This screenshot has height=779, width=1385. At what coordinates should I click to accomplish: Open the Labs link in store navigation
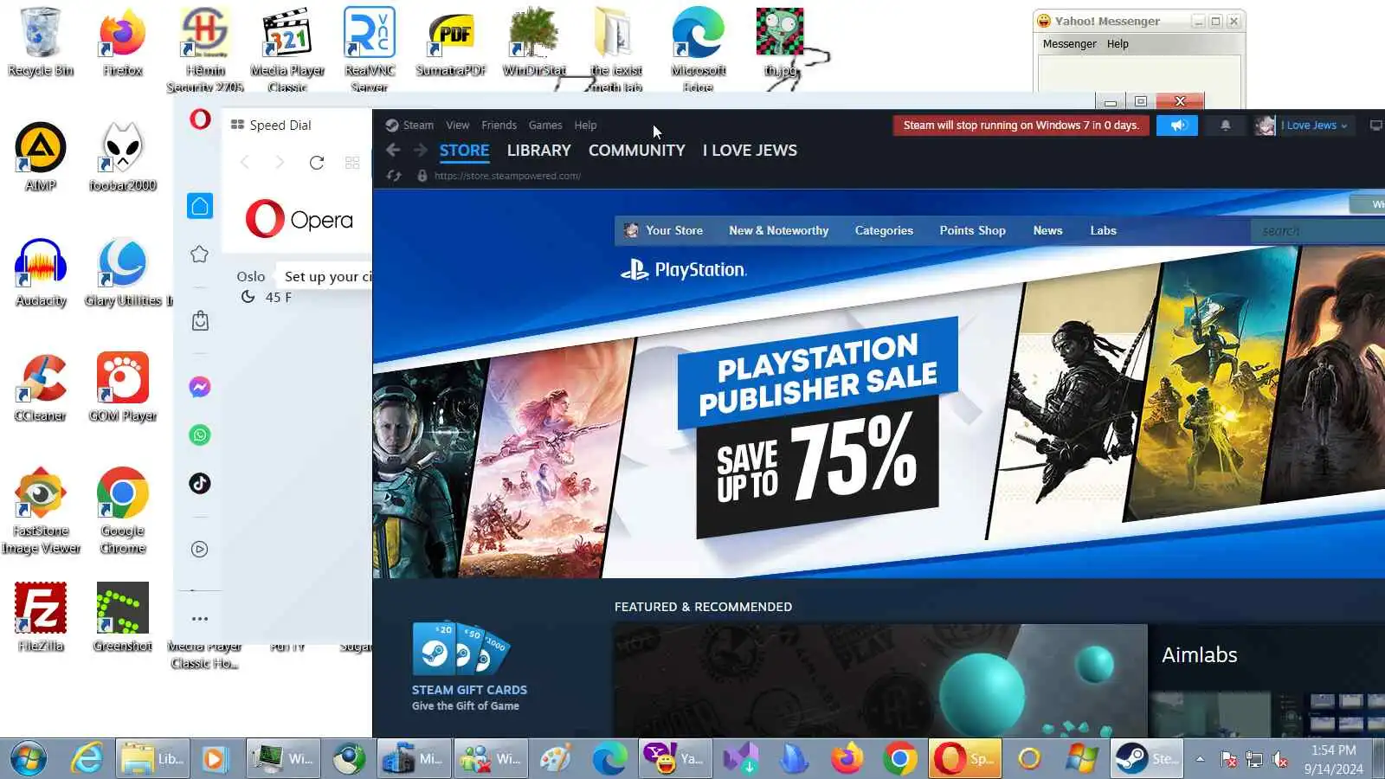point(1103,230)
